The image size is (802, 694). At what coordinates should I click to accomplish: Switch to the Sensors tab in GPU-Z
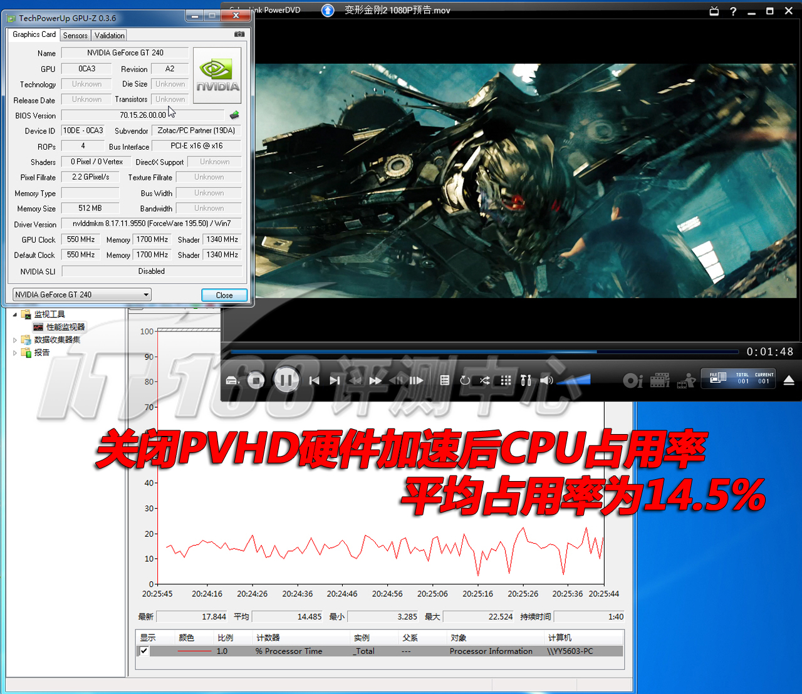pos(75,36)
